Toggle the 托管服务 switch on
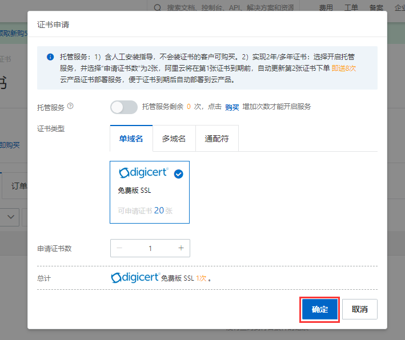This screenshot has height=340, width=405. 123,107
